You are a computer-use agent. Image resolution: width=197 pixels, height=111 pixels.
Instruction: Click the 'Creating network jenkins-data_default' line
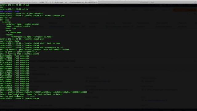click(34, 50)
